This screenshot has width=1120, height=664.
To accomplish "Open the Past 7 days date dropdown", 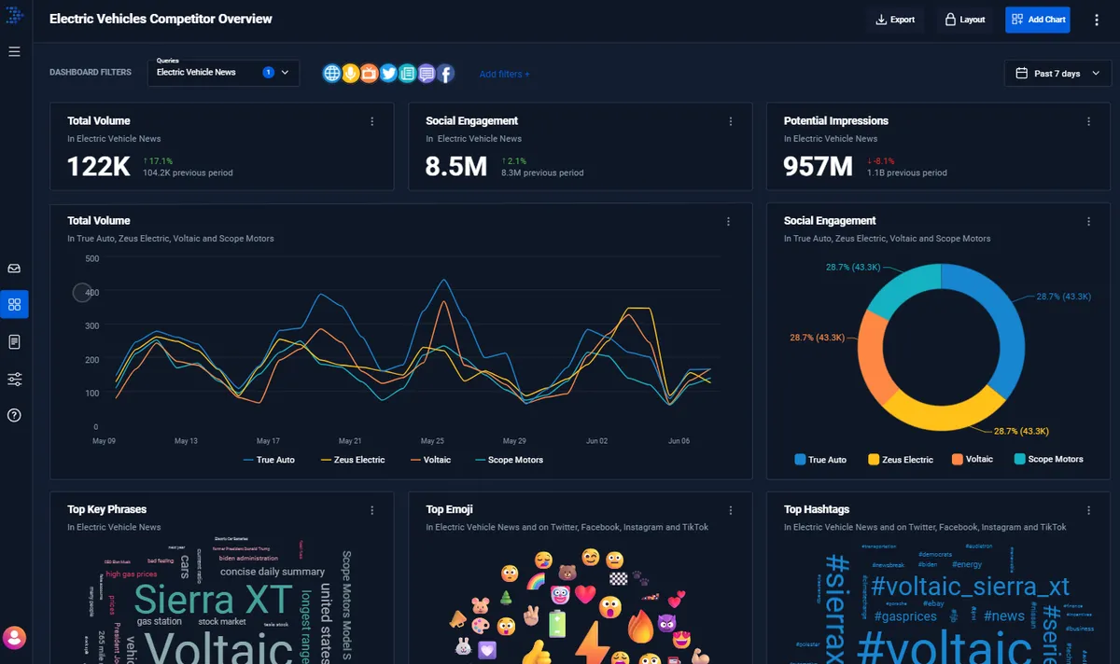I will click(x=1058, y=73).
